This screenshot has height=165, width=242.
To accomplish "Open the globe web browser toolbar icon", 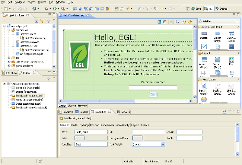I will pos(34,9).
